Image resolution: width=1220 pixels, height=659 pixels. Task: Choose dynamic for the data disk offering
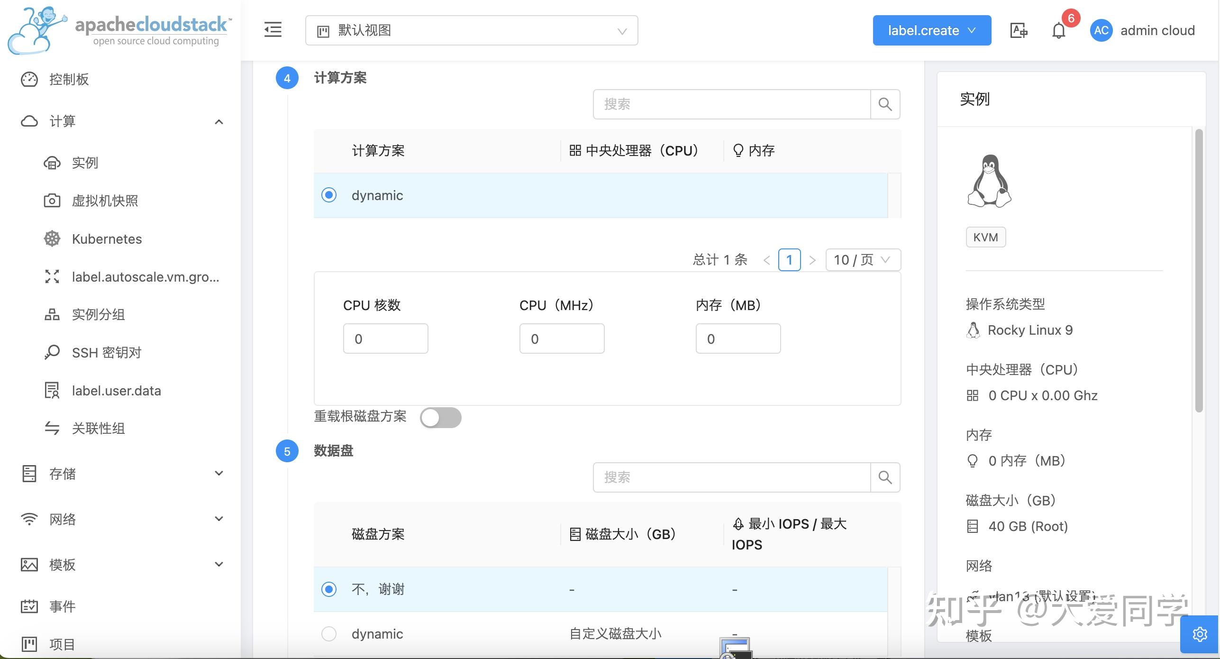(x=329, y=633)
